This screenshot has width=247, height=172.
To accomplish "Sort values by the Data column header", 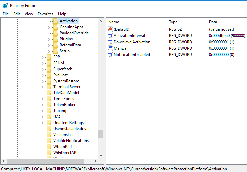I will click(x=227, y=22).
